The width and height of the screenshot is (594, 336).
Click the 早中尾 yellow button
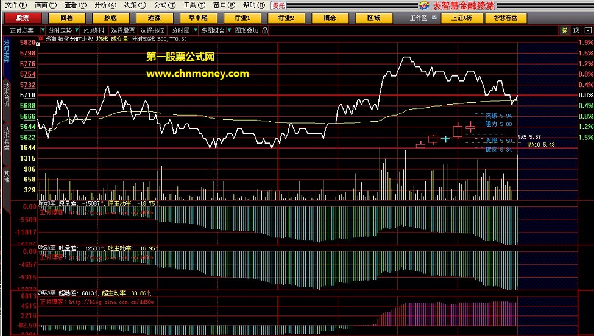198,18
